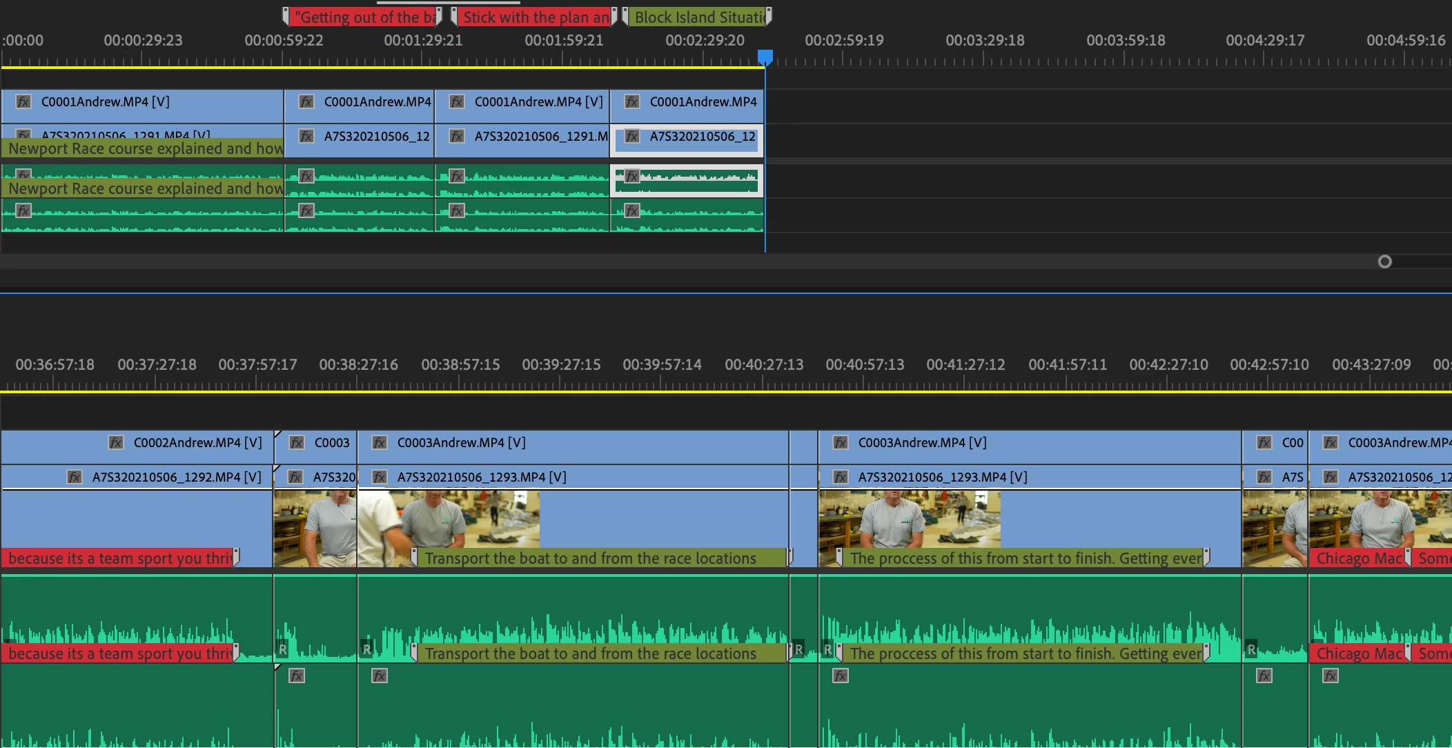1452x748 pixels.
Task: Click 00:40:27:13 on the lower time ruler
Action: point(764,364)
